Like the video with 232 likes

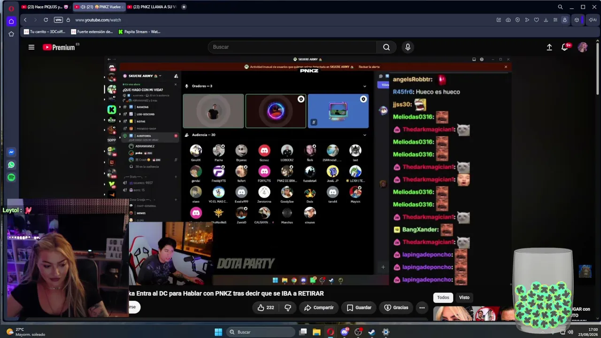pos(265,307)
